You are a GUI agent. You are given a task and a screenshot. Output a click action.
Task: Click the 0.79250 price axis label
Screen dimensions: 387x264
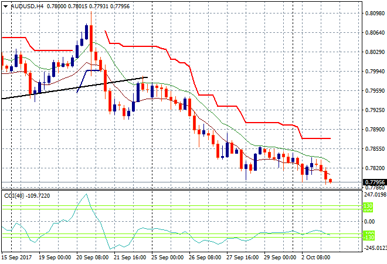pyautogui.click(x=372, y=110)
